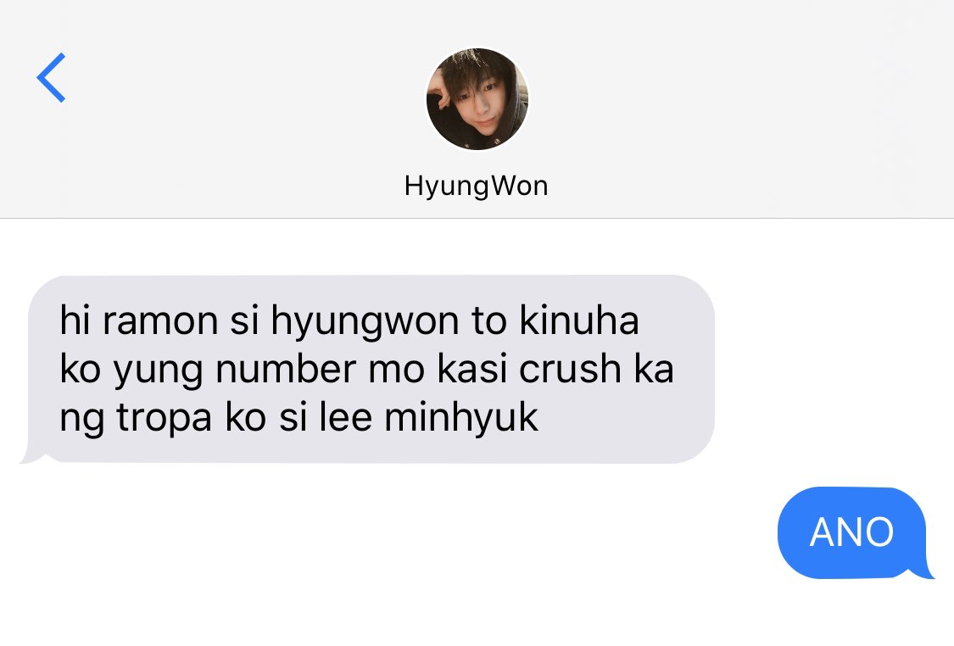Viewport: 954px width, 646px height.
Task: Click the word "tropa" in the message
Action: click(x=165, y=420)
